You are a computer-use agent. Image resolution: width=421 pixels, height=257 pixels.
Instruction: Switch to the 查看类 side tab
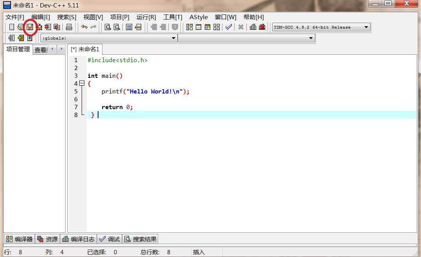[x=41, y=50]
